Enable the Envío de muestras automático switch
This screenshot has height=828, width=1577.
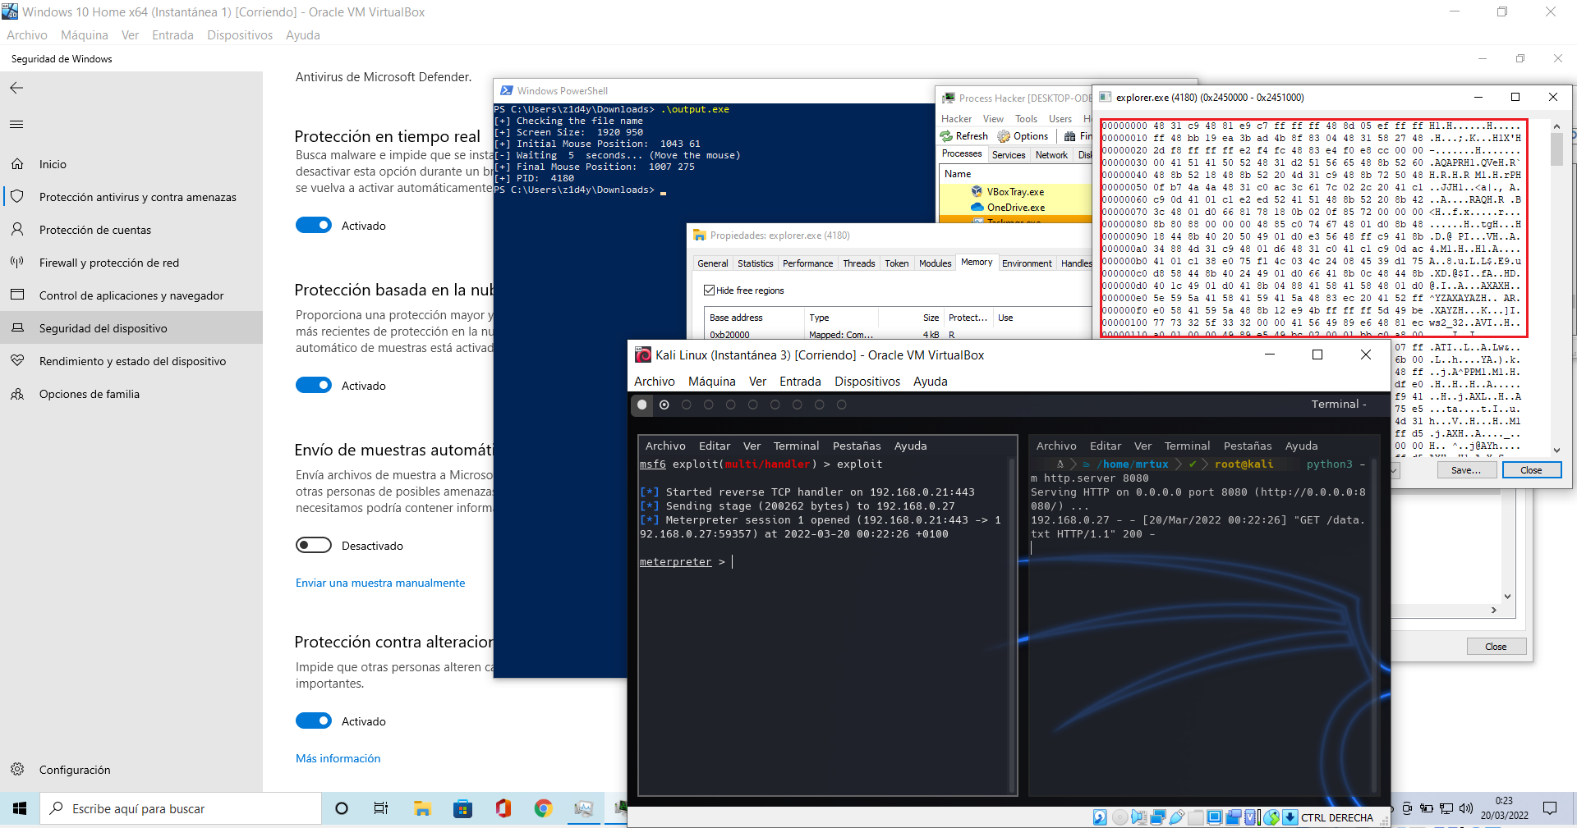(x=314, y=546)
